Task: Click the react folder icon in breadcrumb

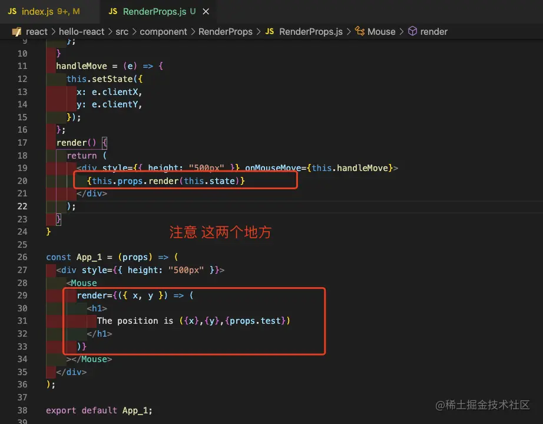Action: point(16,31)
